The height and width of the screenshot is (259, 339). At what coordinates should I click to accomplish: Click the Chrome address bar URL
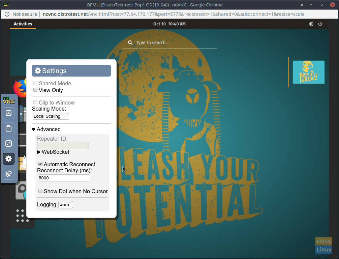pos(174,14)
